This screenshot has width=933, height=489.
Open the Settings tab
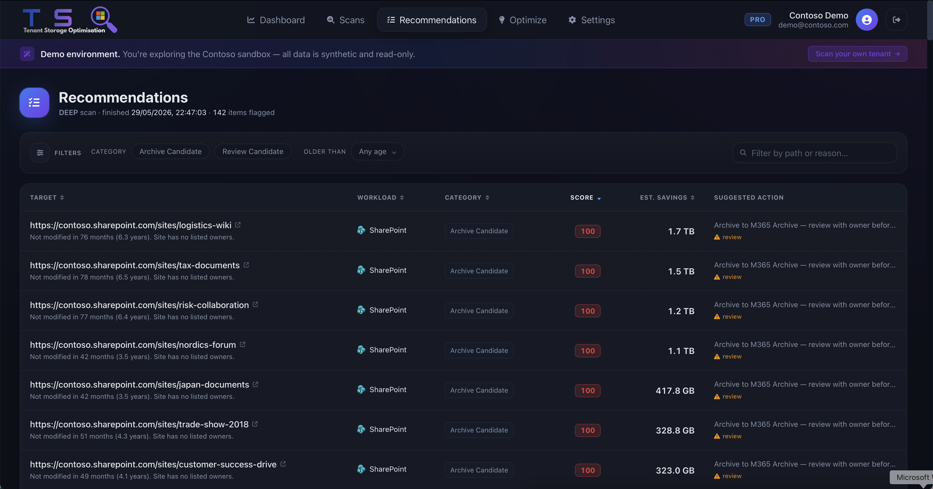click(592, 20)
